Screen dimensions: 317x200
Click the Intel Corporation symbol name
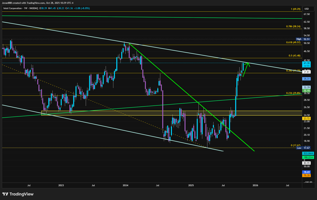[12, 8]
